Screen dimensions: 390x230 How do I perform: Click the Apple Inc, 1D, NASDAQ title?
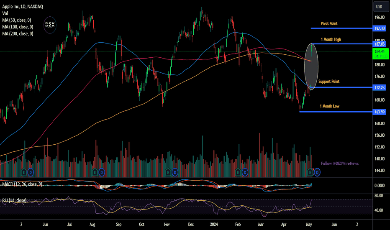tap(23, 7)
